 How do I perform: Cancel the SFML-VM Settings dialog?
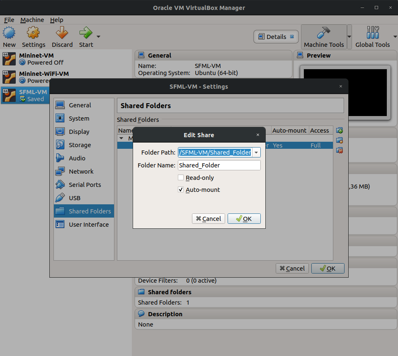point(292,269)
